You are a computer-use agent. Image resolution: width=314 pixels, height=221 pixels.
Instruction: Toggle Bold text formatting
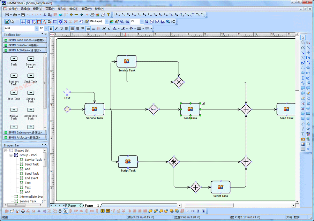coord(51,29)
